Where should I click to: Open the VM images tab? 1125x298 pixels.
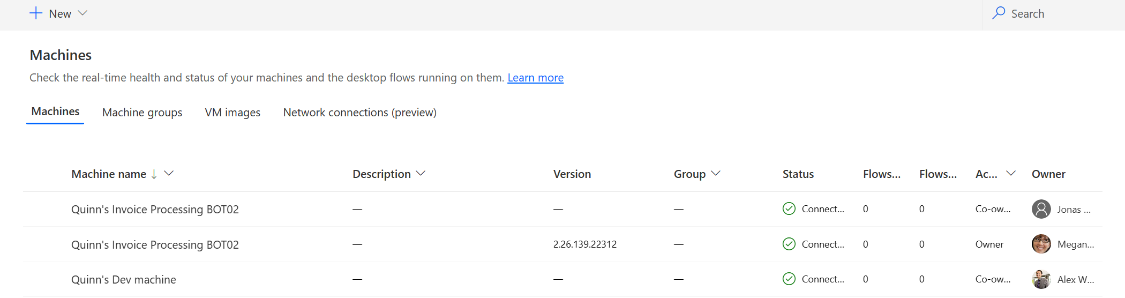coord(232,113)
